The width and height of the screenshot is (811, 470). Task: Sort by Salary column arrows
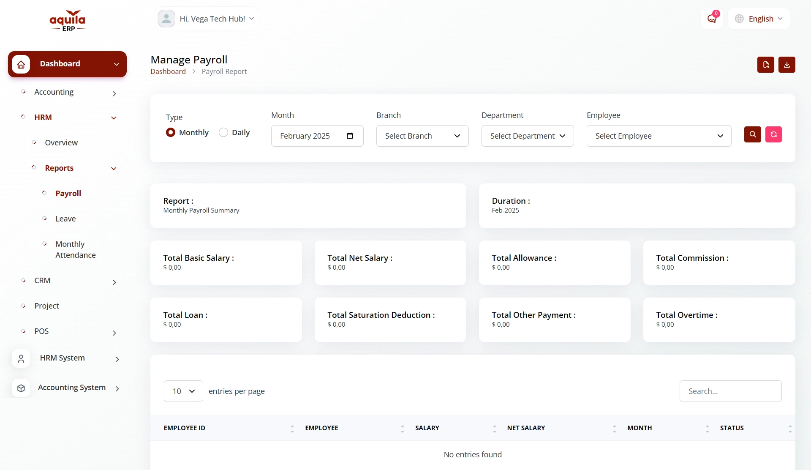click(x=495, y=429)
